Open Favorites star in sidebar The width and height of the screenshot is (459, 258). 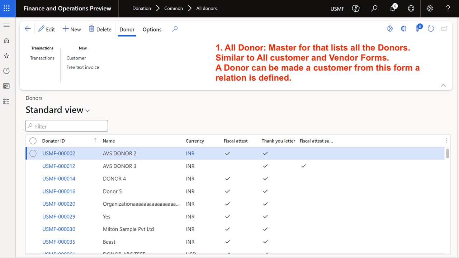coord(6,56)
